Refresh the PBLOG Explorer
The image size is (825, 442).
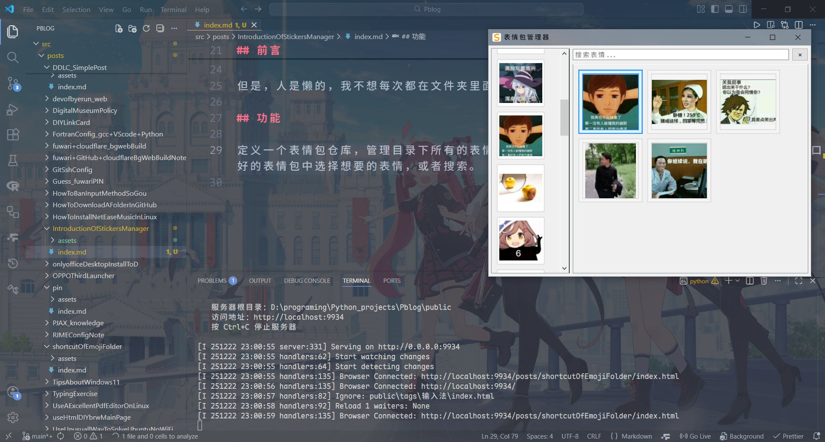146,28
